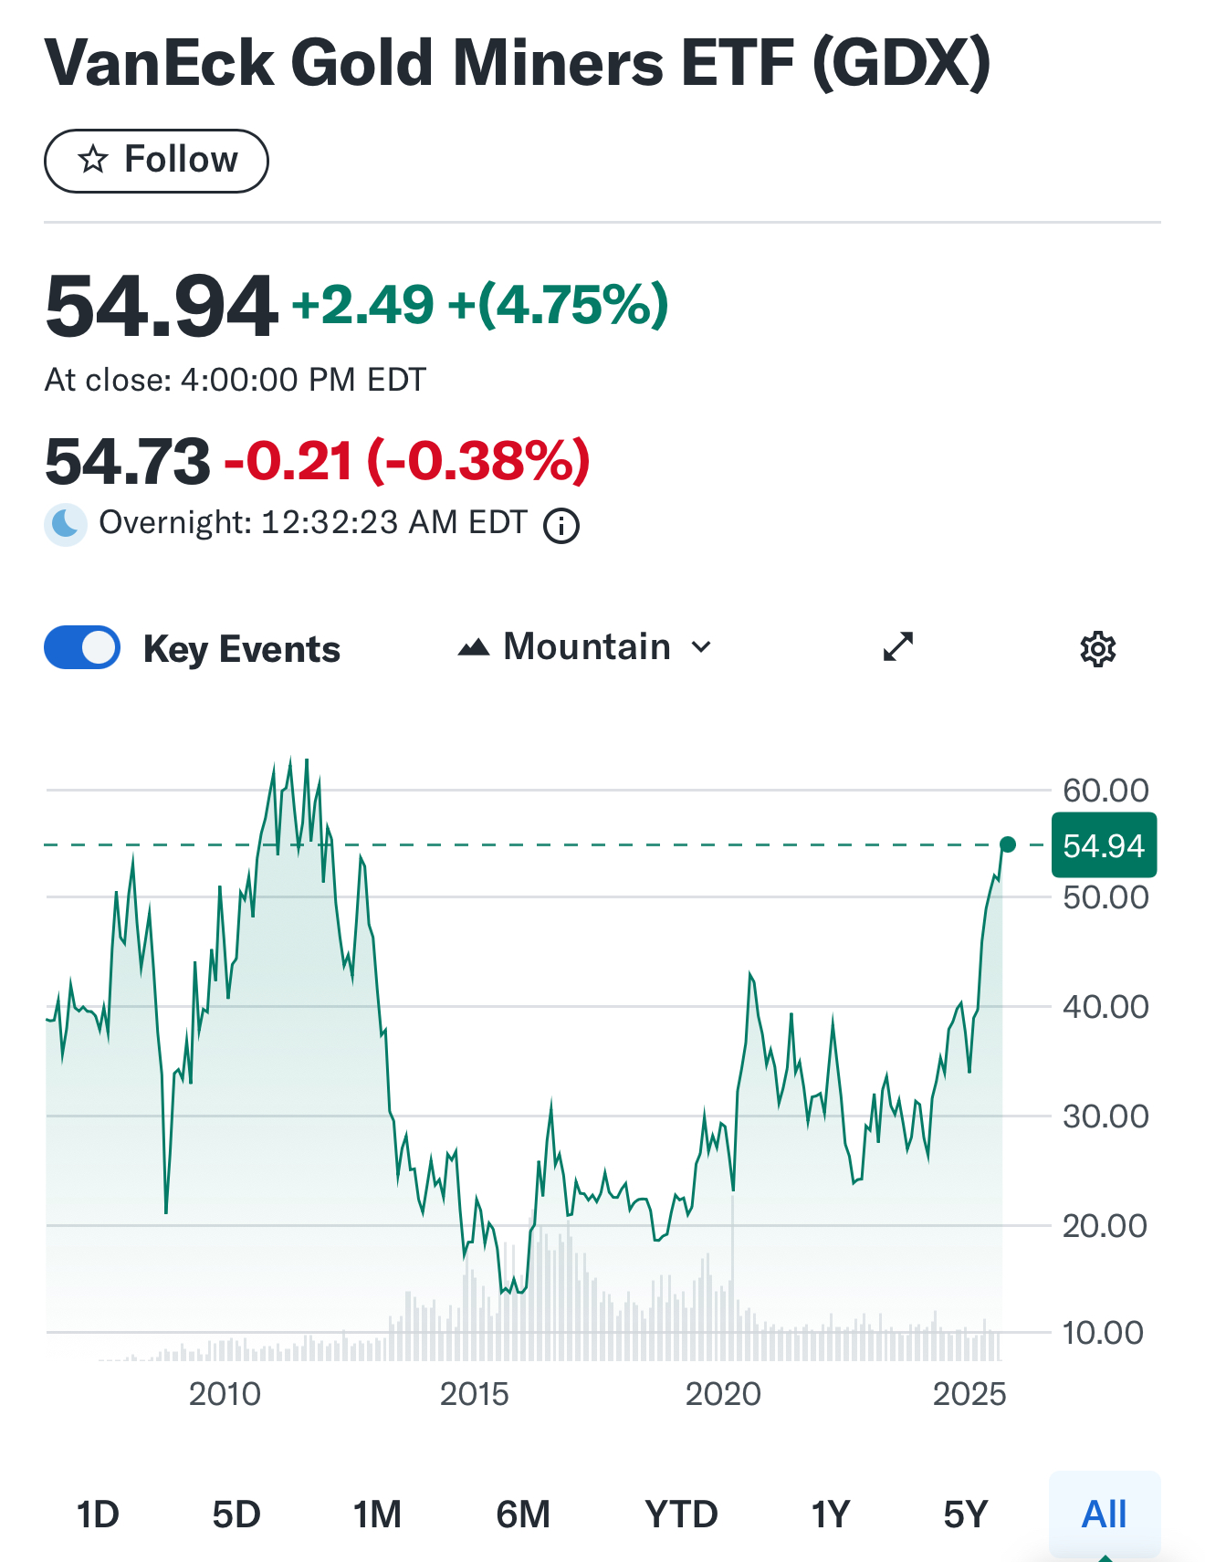Click the 2020 label on the time axis
Viewport: 1205px width, 1562px height.
(723, 1394)
